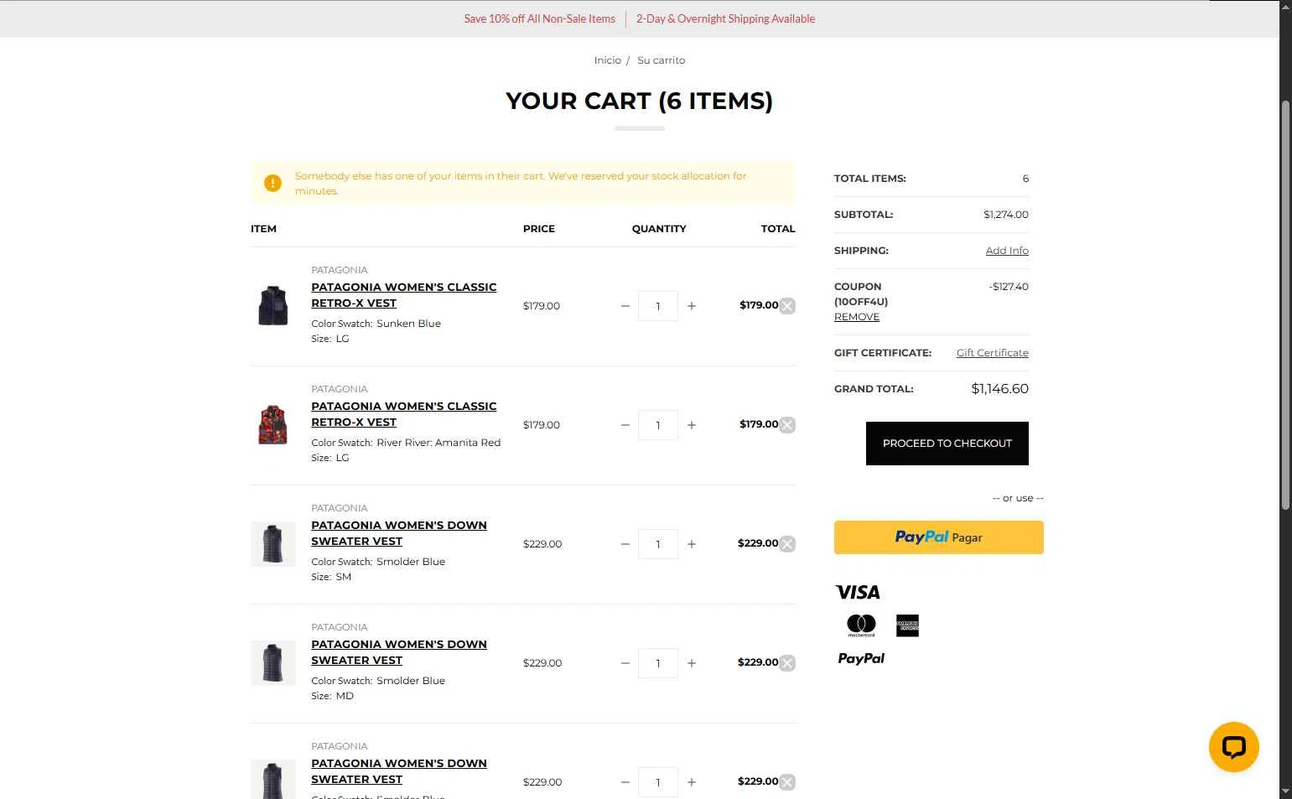The width and height of the screenshot is (1292, 799).
Task: Click the Visa payment logo
Action: pos(858,592)
